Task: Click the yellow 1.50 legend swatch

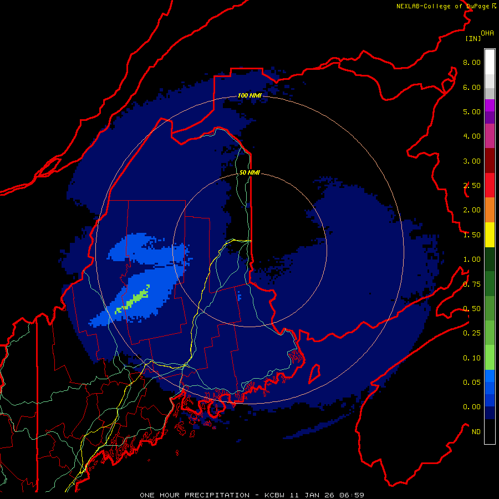Action: [x=490, y=235]
